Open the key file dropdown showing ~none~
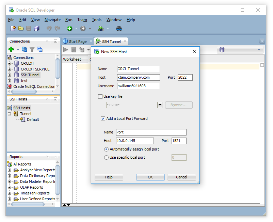 coord(160,105)
